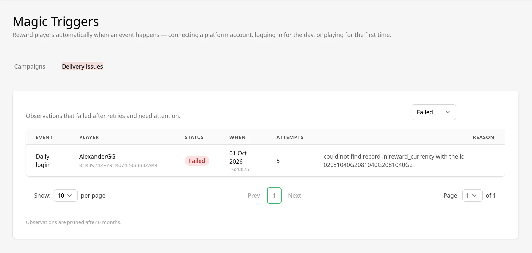Click the EVENT column header
Viewport: 532px width, 253px height.
[44, 137]
